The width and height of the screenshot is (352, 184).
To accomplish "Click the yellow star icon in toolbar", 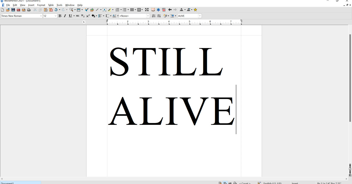I will pos(195,10).
